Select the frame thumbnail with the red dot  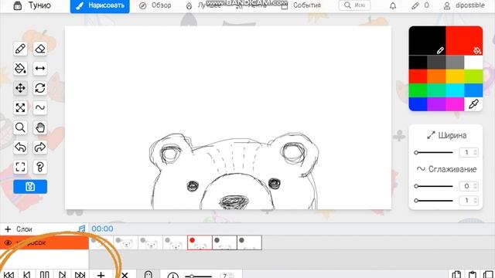coord(200,242)
